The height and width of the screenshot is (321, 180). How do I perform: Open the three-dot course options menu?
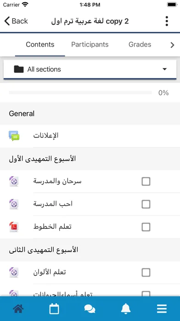click(x=167, y=21)
